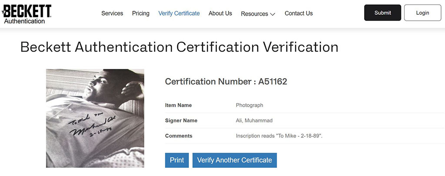The width and height of the screenshot is (445, 176).
Task: Click the Comments label
Action: [x=179, y=136]
